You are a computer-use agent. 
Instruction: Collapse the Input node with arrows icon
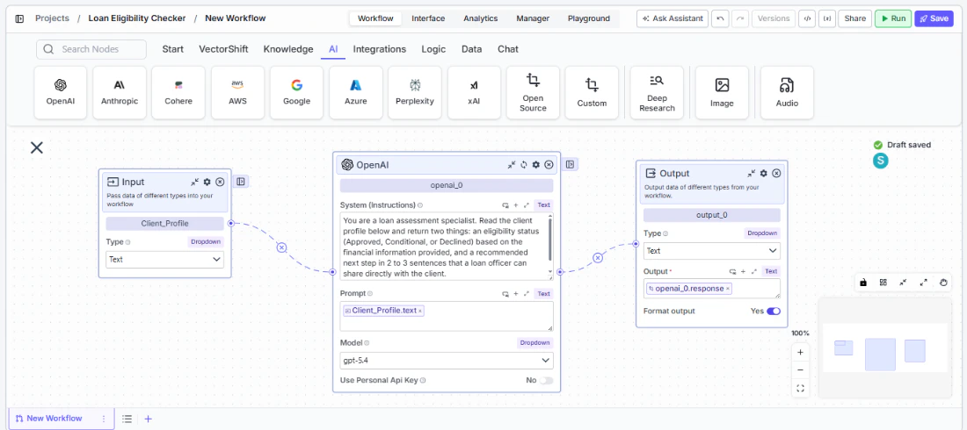195,182
